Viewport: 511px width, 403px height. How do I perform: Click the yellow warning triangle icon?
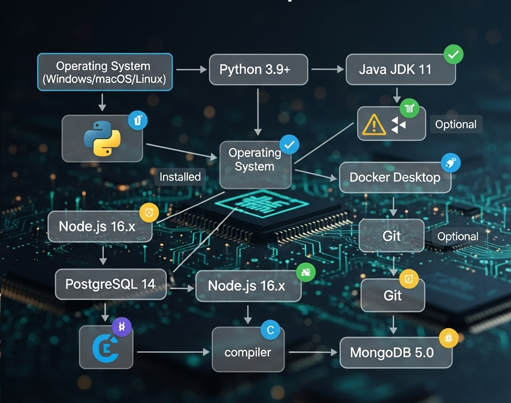click(x=374, y=124)
